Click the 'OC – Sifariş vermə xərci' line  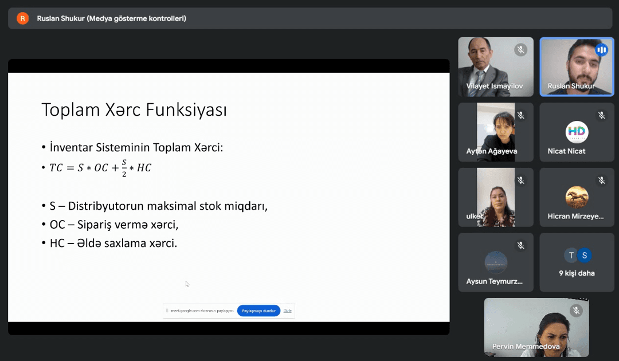pos(114,225)
